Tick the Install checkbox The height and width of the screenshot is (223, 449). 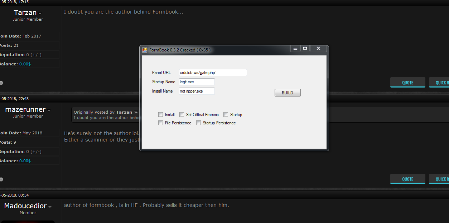160,115
